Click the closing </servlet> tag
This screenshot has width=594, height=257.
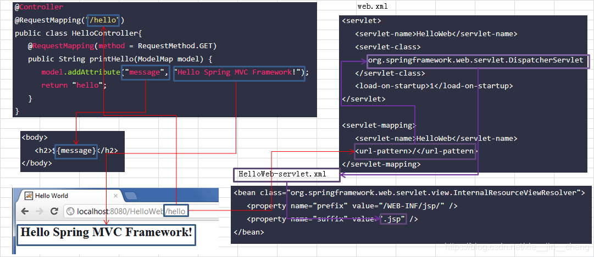[x=364, y=99]
